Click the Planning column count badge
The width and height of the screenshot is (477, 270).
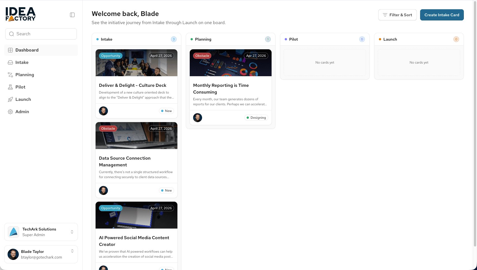pos(268,39)
